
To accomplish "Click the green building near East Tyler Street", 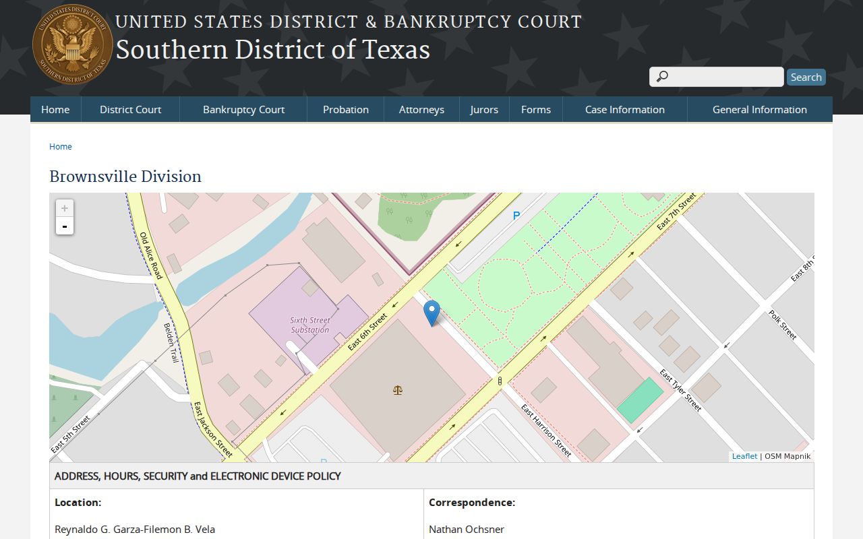I will 641,400.
